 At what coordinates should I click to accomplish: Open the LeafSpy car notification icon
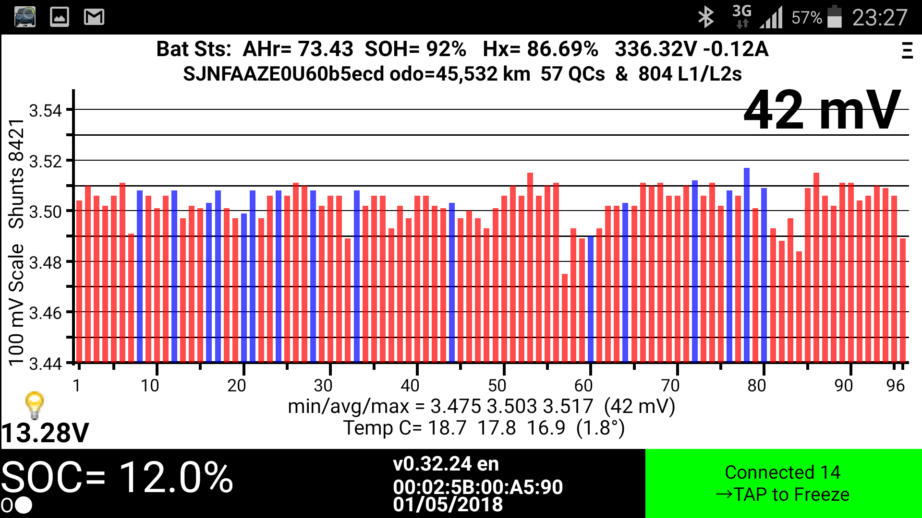(x=25, y=17)
